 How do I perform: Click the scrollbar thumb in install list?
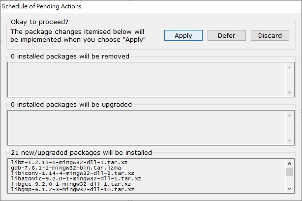pyautogui.click(x=289, y=172)
